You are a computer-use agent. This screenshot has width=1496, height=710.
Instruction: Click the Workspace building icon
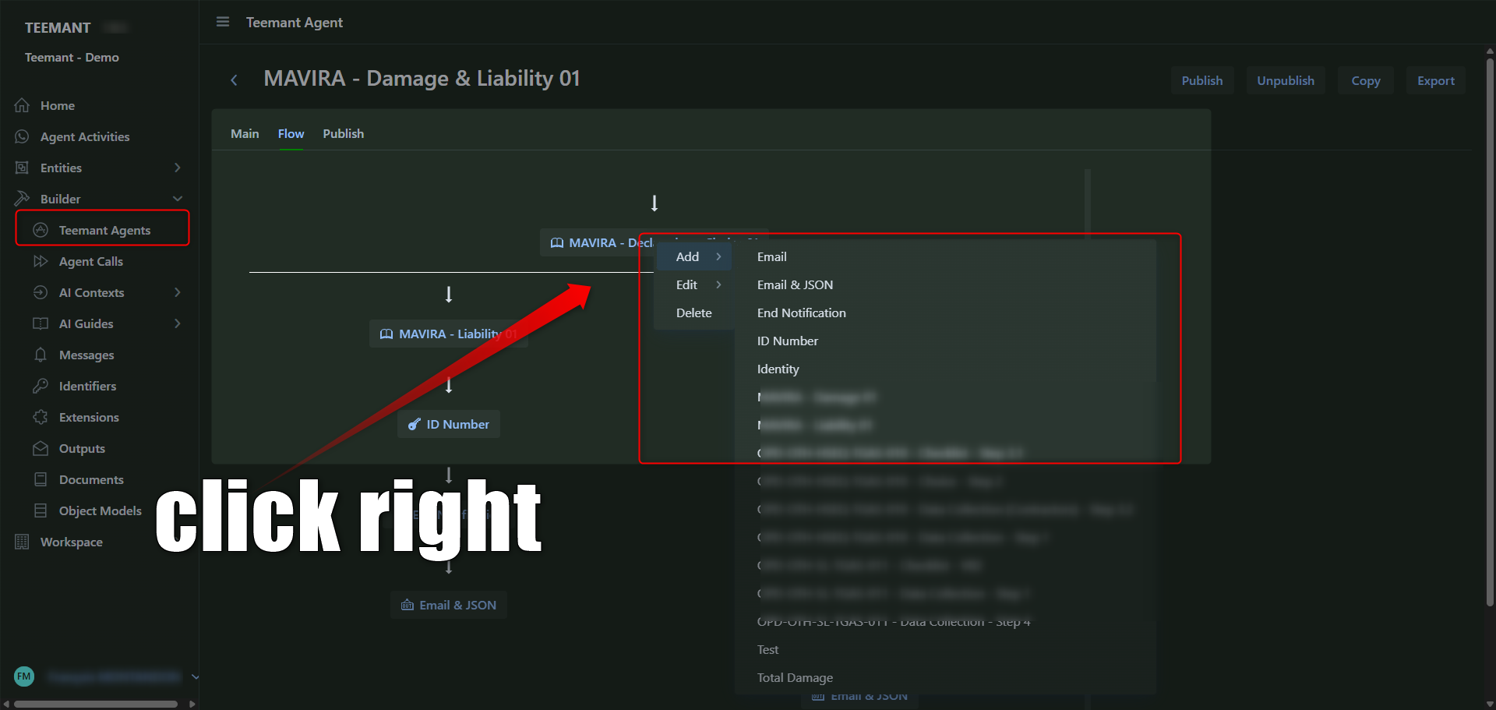[22, 542]
